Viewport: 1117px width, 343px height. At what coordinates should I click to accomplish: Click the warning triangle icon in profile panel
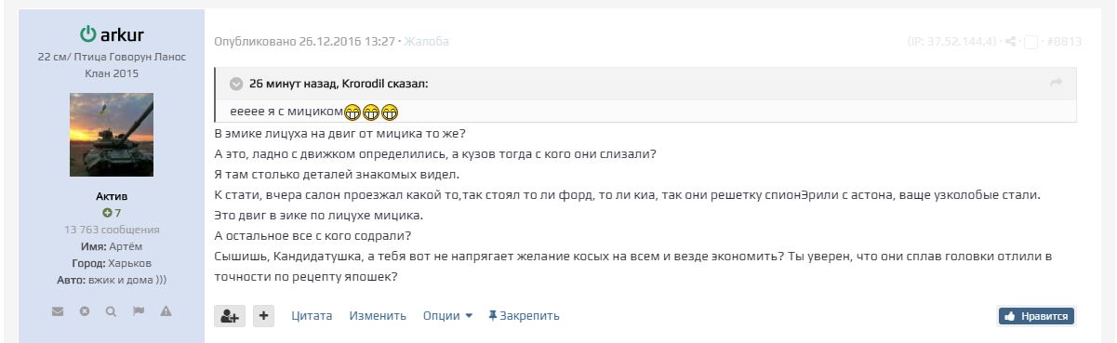click(166, 311)
